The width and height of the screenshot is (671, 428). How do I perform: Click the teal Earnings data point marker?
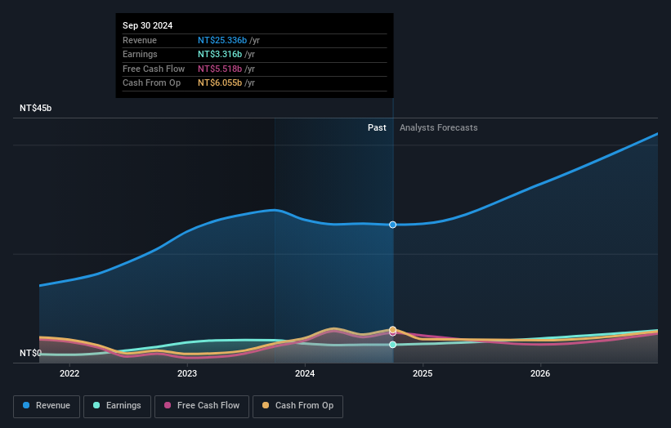click(x=392, y=345)
